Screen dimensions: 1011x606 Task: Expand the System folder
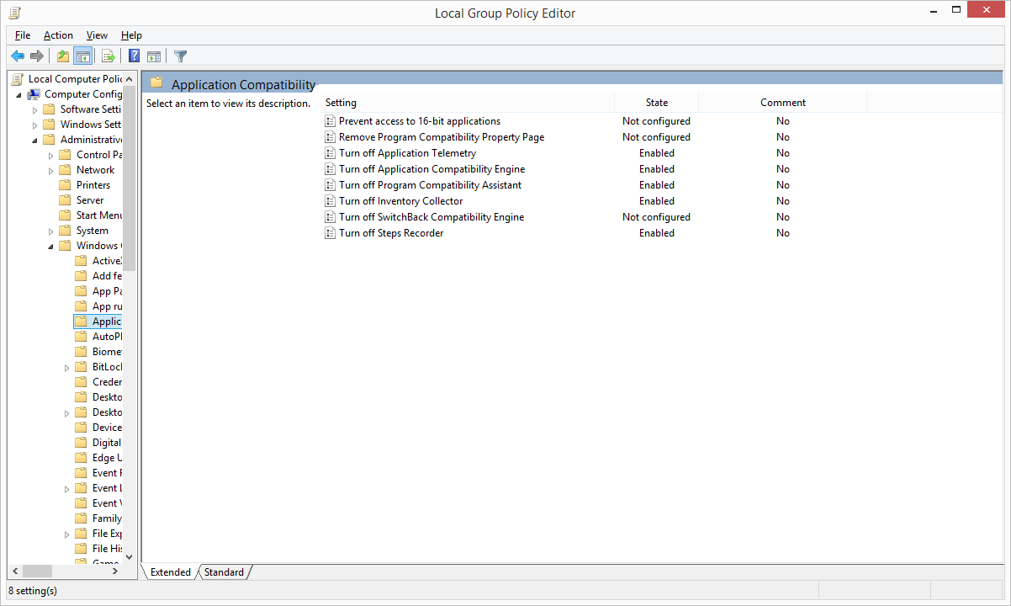(50, 231)
